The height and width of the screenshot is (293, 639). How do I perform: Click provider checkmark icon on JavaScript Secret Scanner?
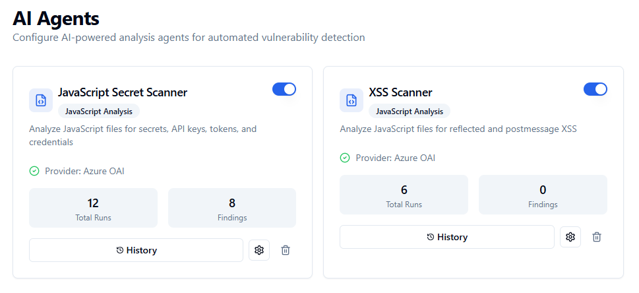pos(34,171)
